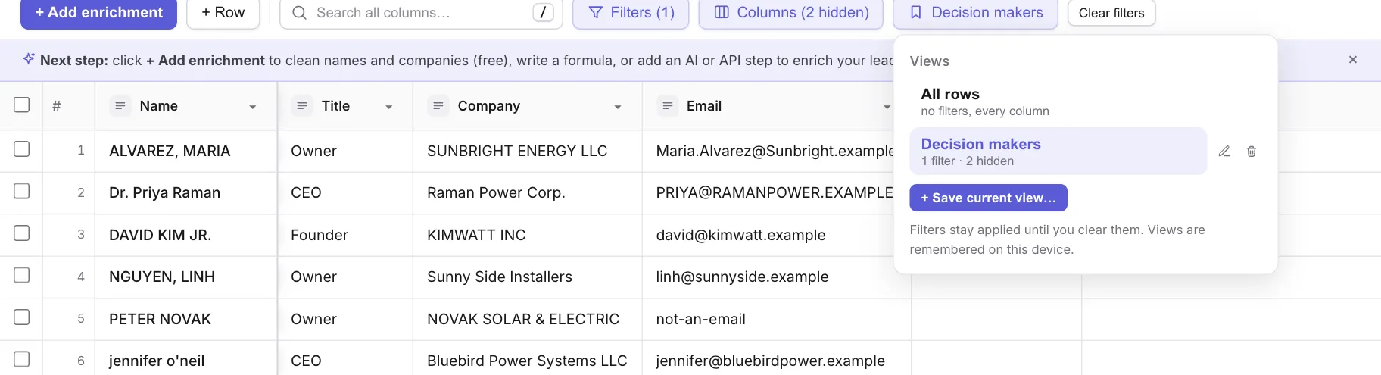This screenshot has width=1381, height=375.
Task: Select cell PETER NOVAK
Action: (185, 319)
